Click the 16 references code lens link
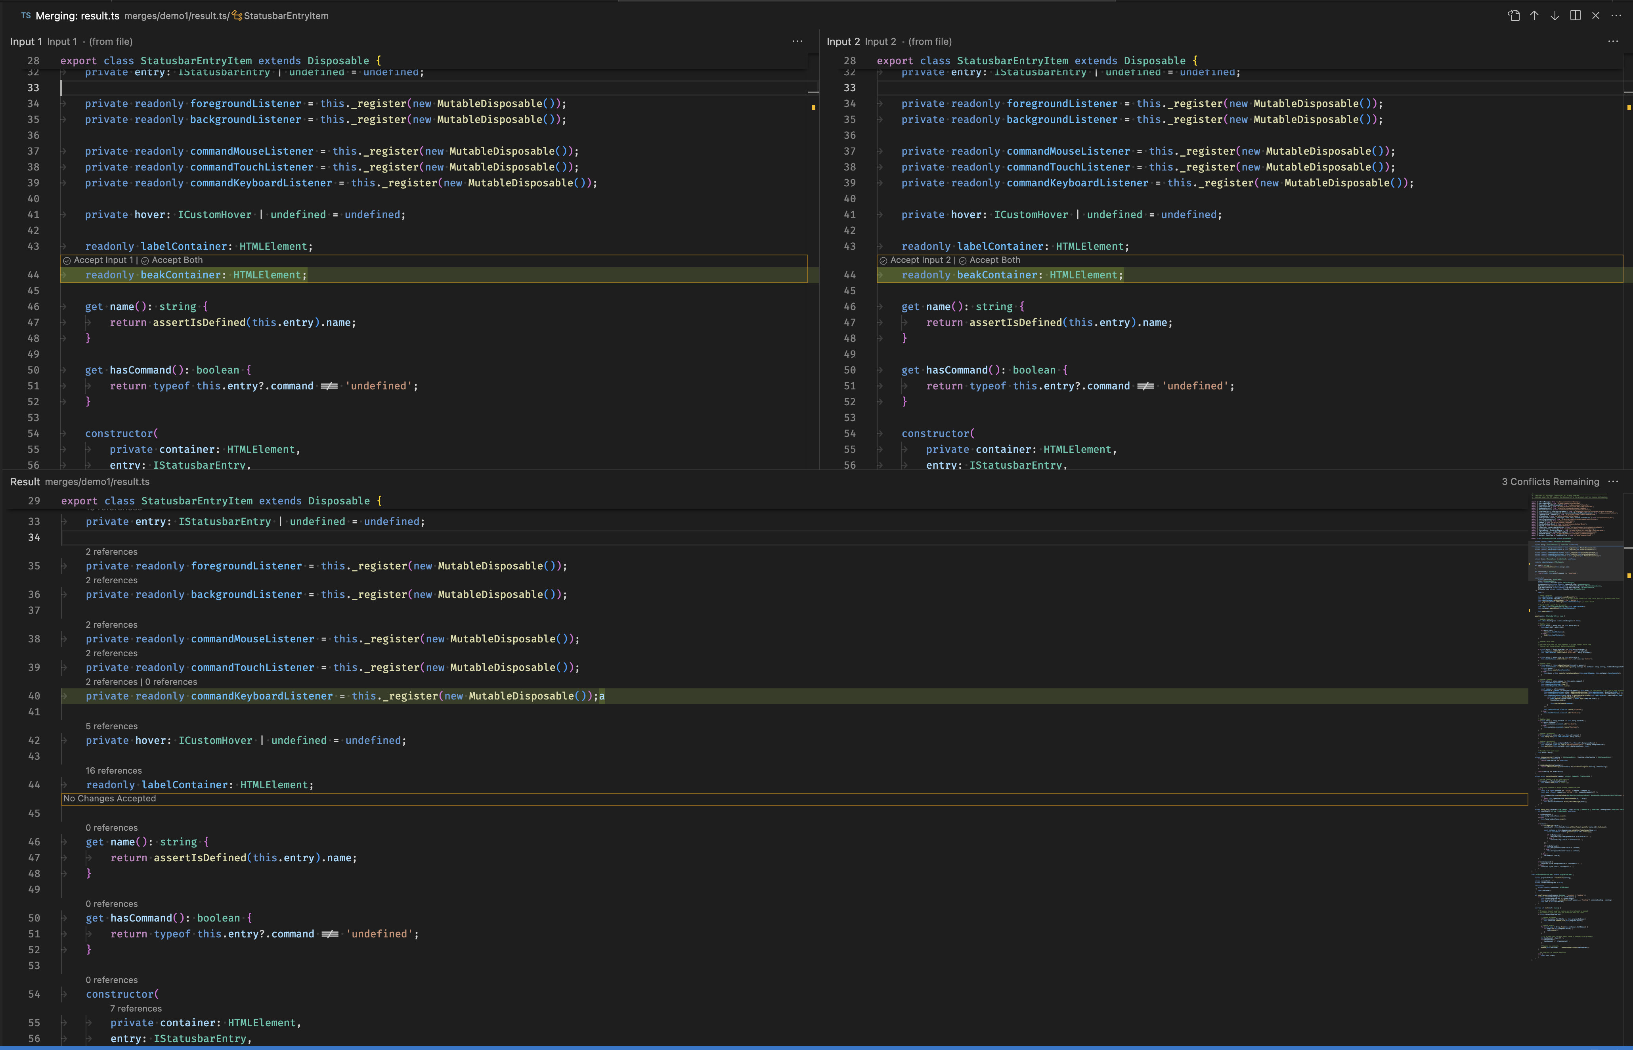Image resolution: width=1633 pixels, height=1050 pixels. pyautogui.click(x=113, y=770)
